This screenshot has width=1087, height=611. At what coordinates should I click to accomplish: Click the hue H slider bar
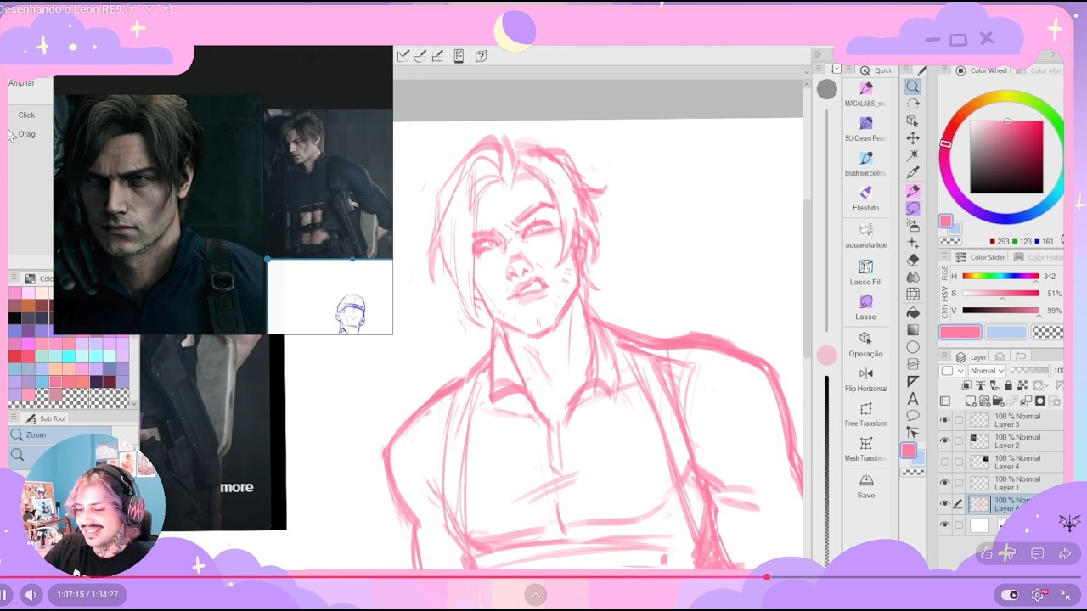click(x=1000, y=276)
